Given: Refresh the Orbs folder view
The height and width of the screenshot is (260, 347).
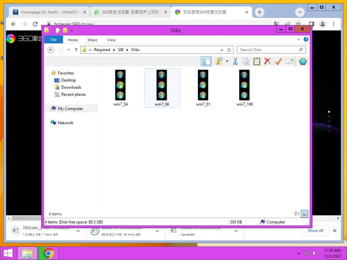Looking at the screenshot, I should 229,50.
